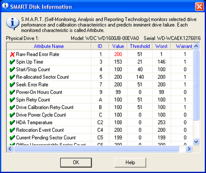Select the HDA Temperature name

pos(34,123)
